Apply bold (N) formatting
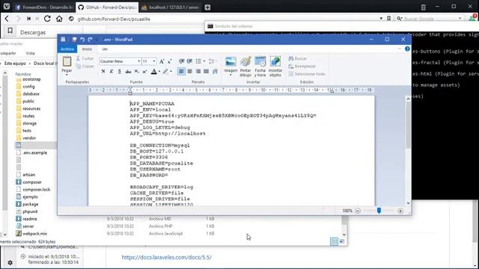 pyautogui.click(x=103, y=72)
